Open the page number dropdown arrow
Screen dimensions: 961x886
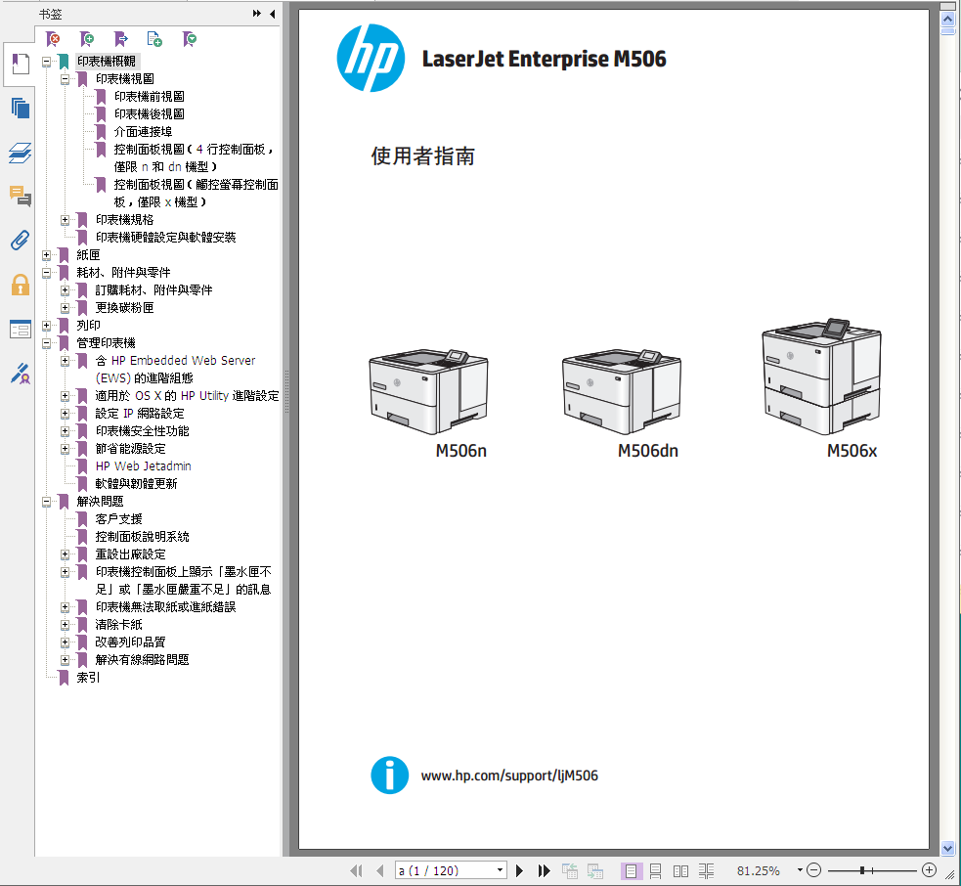501,870
